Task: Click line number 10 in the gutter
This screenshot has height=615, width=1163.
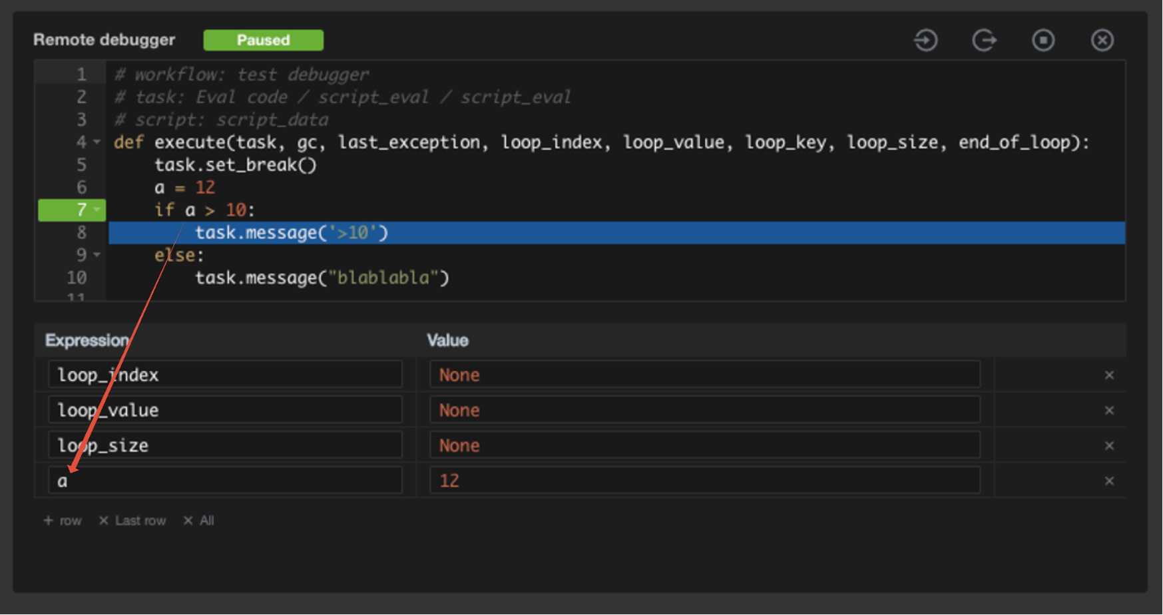Action: coord(77,278)
